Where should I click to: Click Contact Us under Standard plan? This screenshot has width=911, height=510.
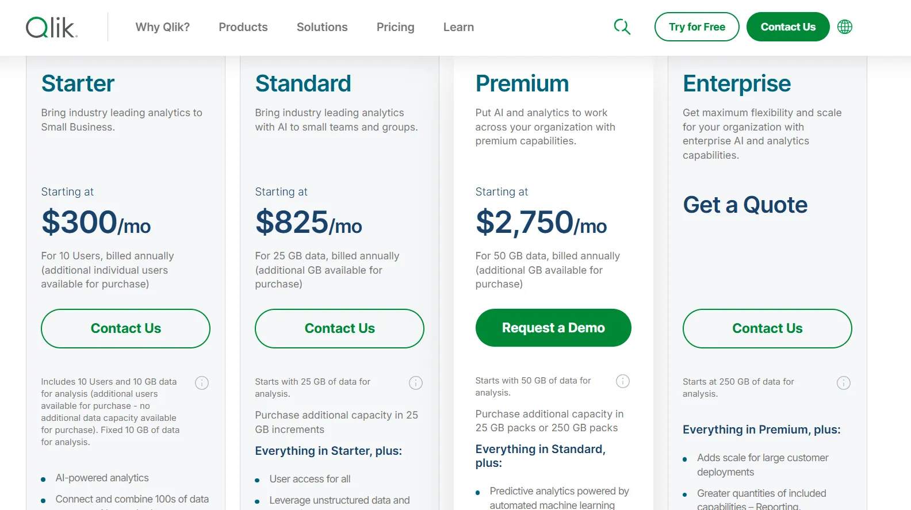[x=339, y=328]
